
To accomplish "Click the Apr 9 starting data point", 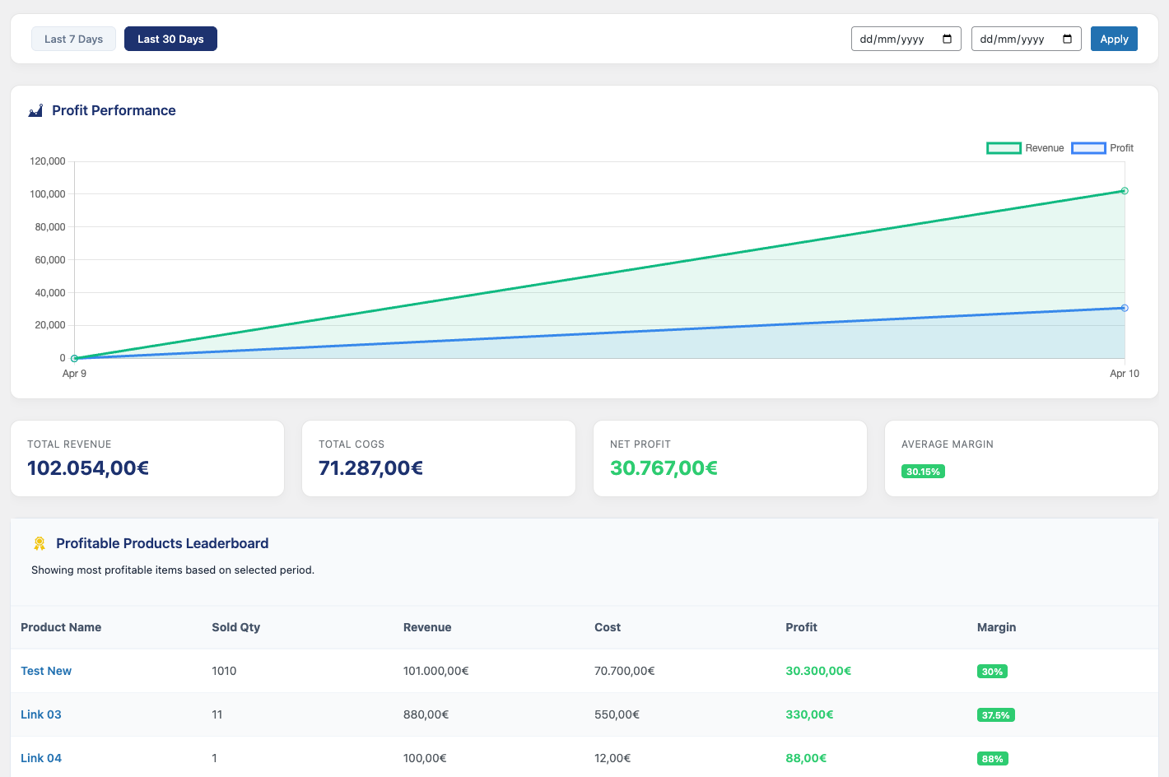I will tap(75, 358).
